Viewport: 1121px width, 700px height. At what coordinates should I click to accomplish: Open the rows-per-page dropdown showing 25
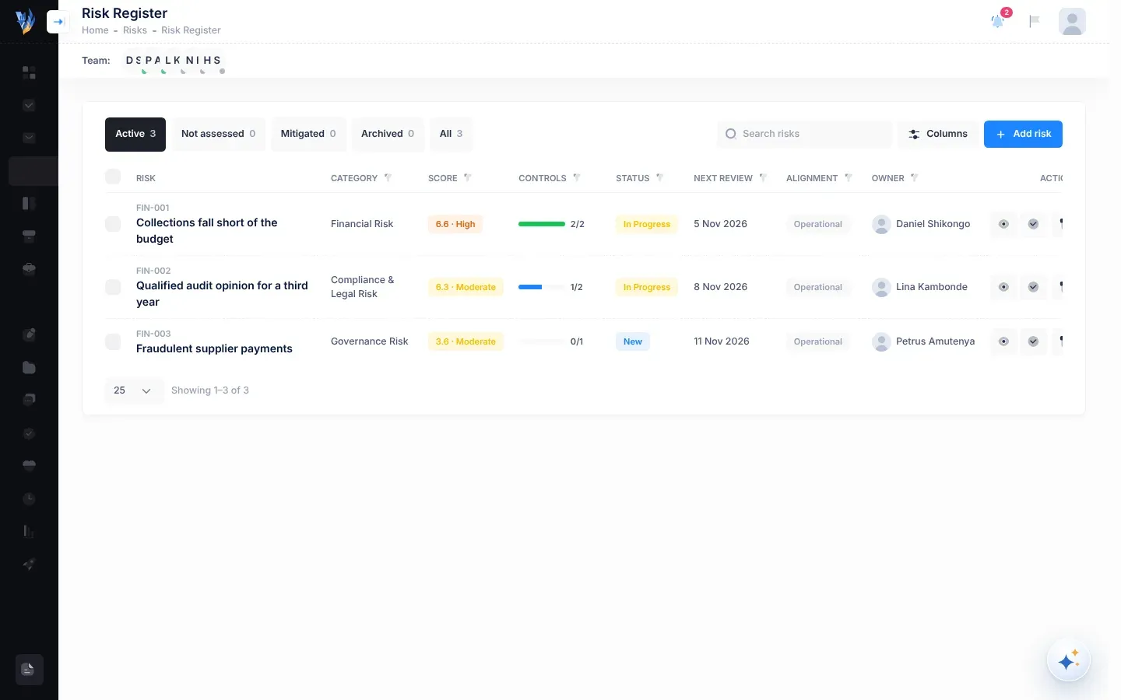click(133, 390)
